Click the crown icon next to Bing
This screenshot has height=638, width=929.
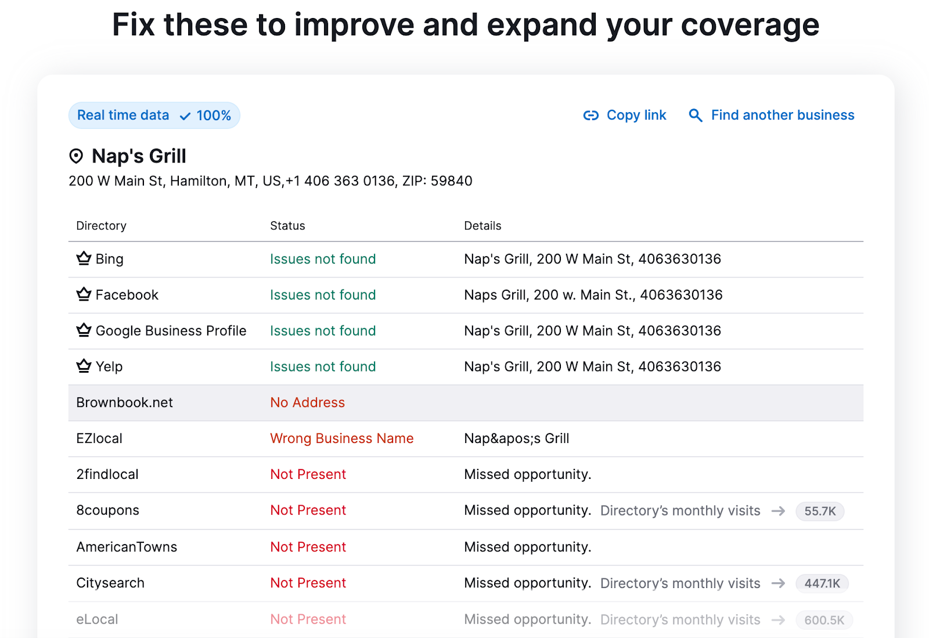coord(83,258)
